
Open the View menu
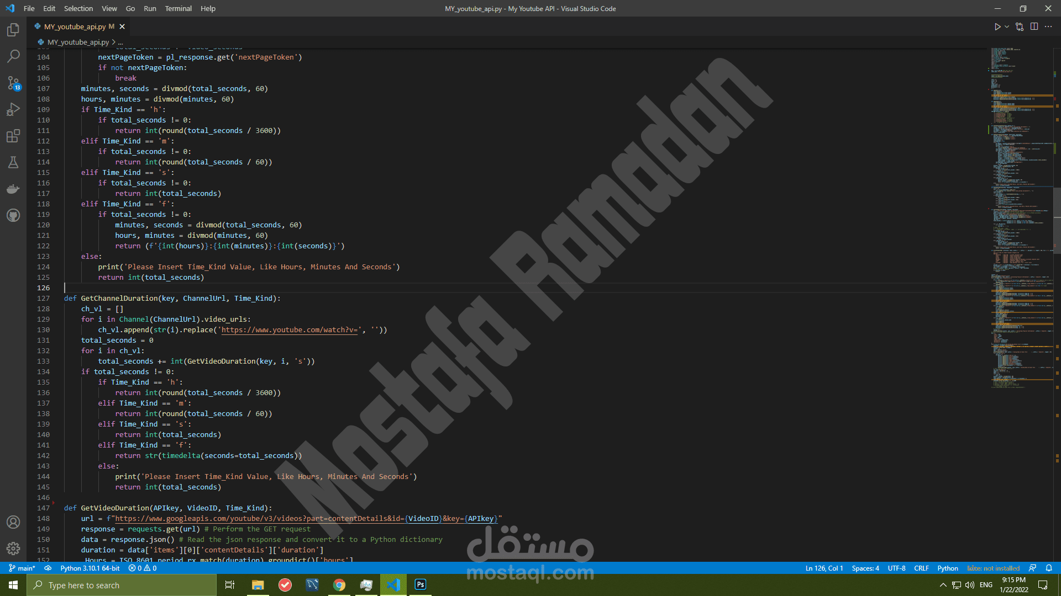click(109, 8)
